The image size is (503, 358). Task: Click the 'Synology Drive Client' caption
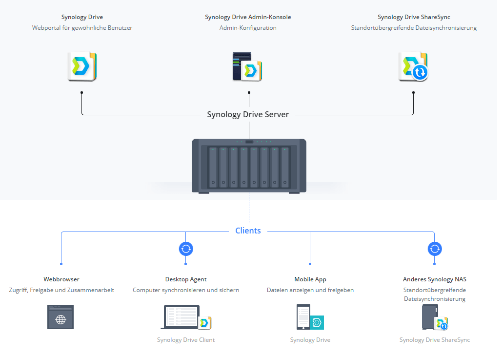(x=186, y=340)
